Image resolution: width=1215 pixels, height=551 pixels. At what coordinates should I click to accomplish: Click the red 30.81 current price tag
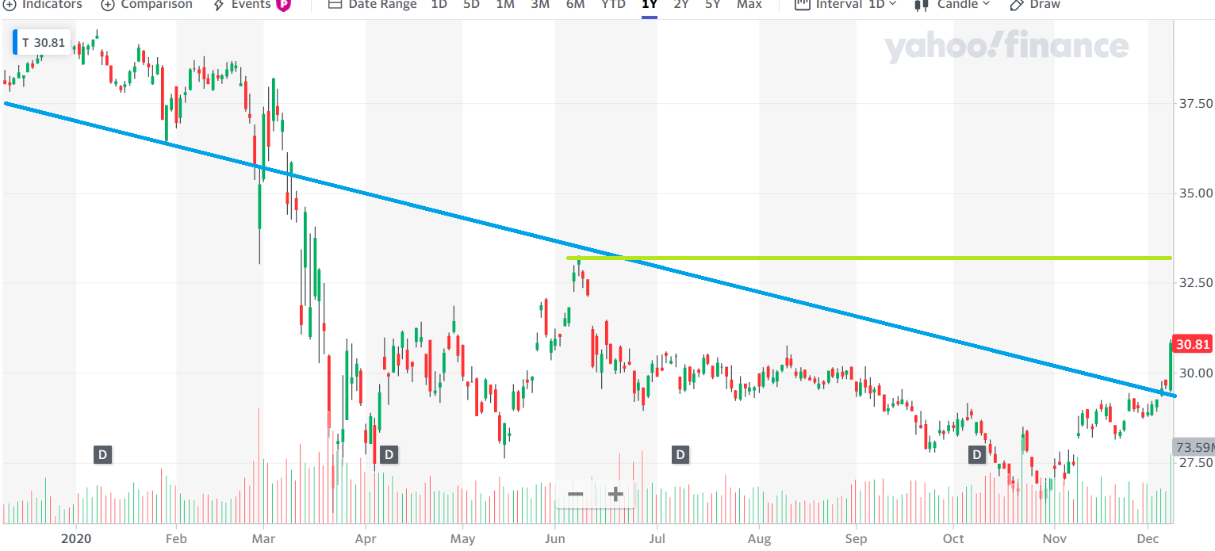[1193, 345]
